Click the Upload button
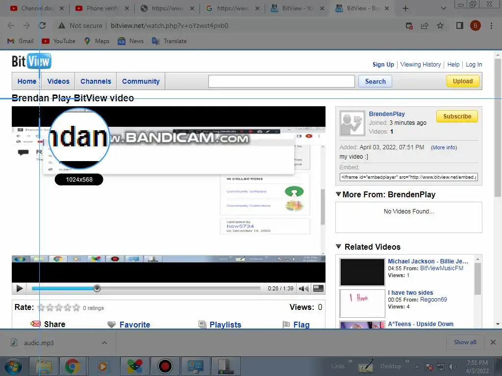This screenshot has height=376, width=502. (x=463, y=81)
